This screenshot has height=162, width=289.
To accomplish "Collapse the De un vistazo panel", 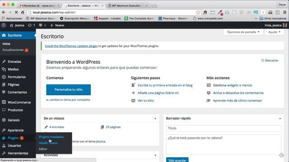I will pos(155,118).
